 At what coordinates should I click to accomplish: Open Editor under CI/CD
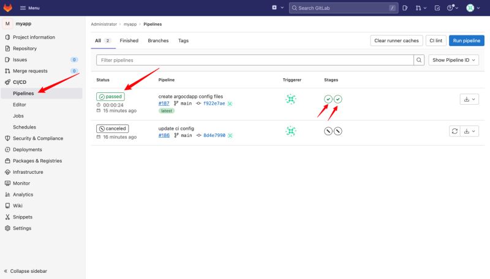pyautogui.click(x=20, y=105)
